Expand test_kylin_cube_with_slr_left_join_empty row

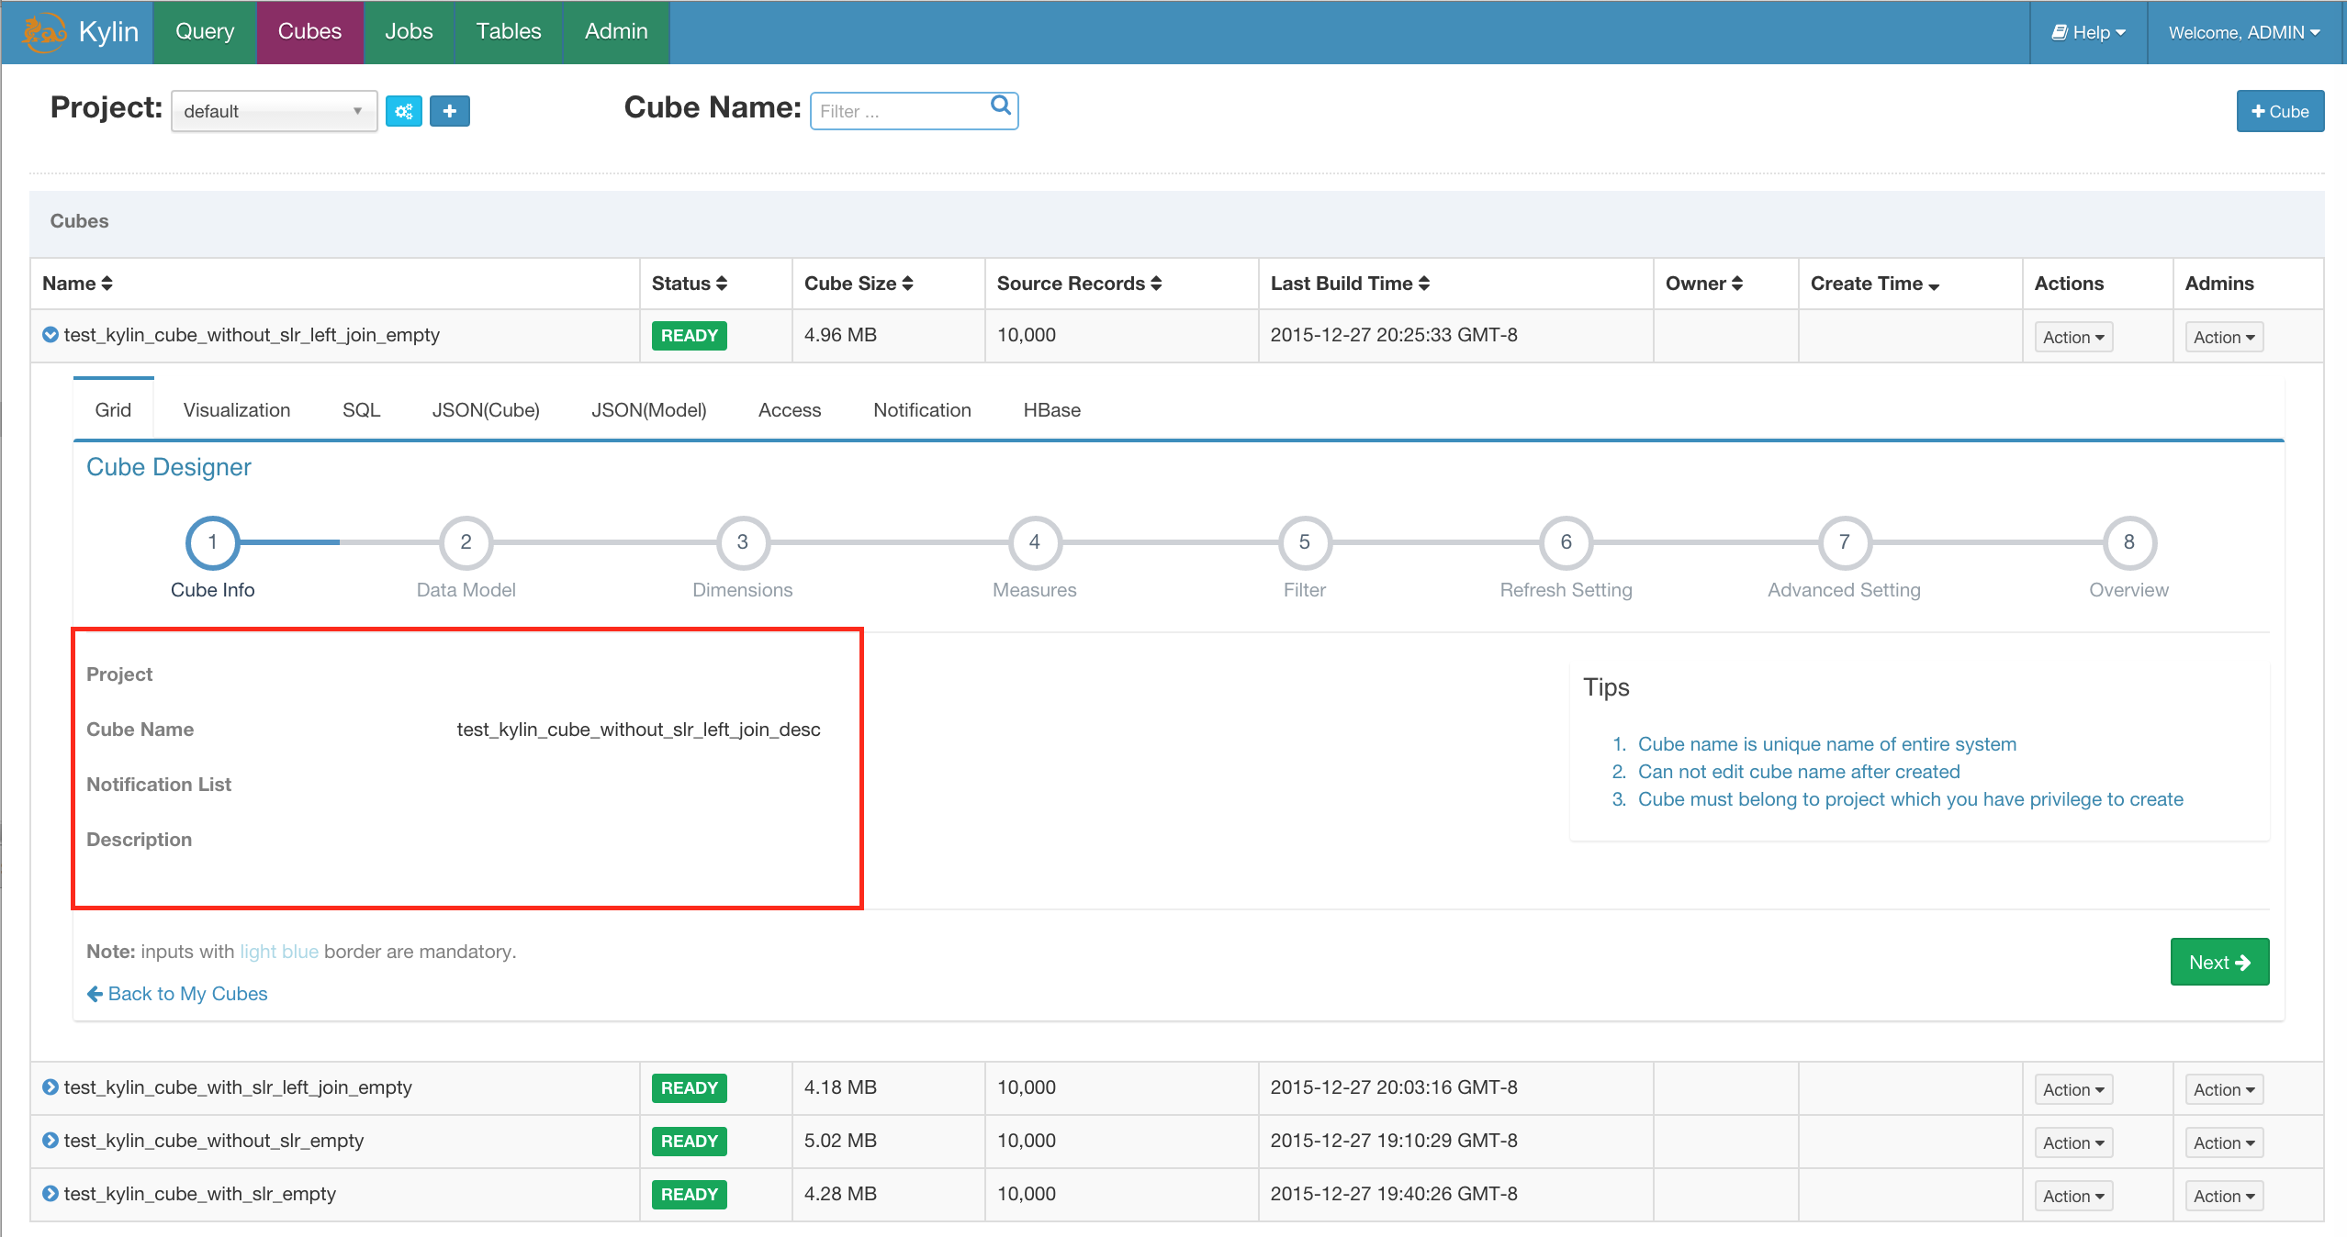pos(51,1087)
